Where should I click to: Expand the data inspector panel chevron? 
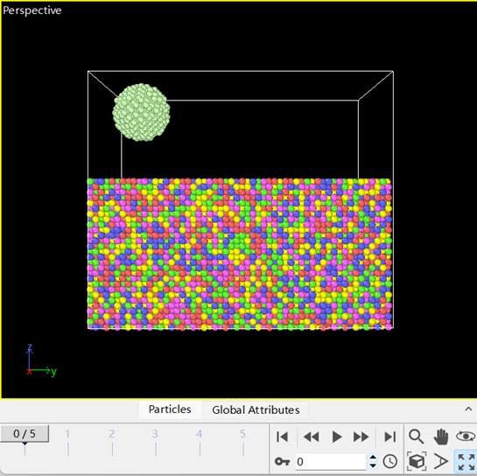click(x=468, y=409)
